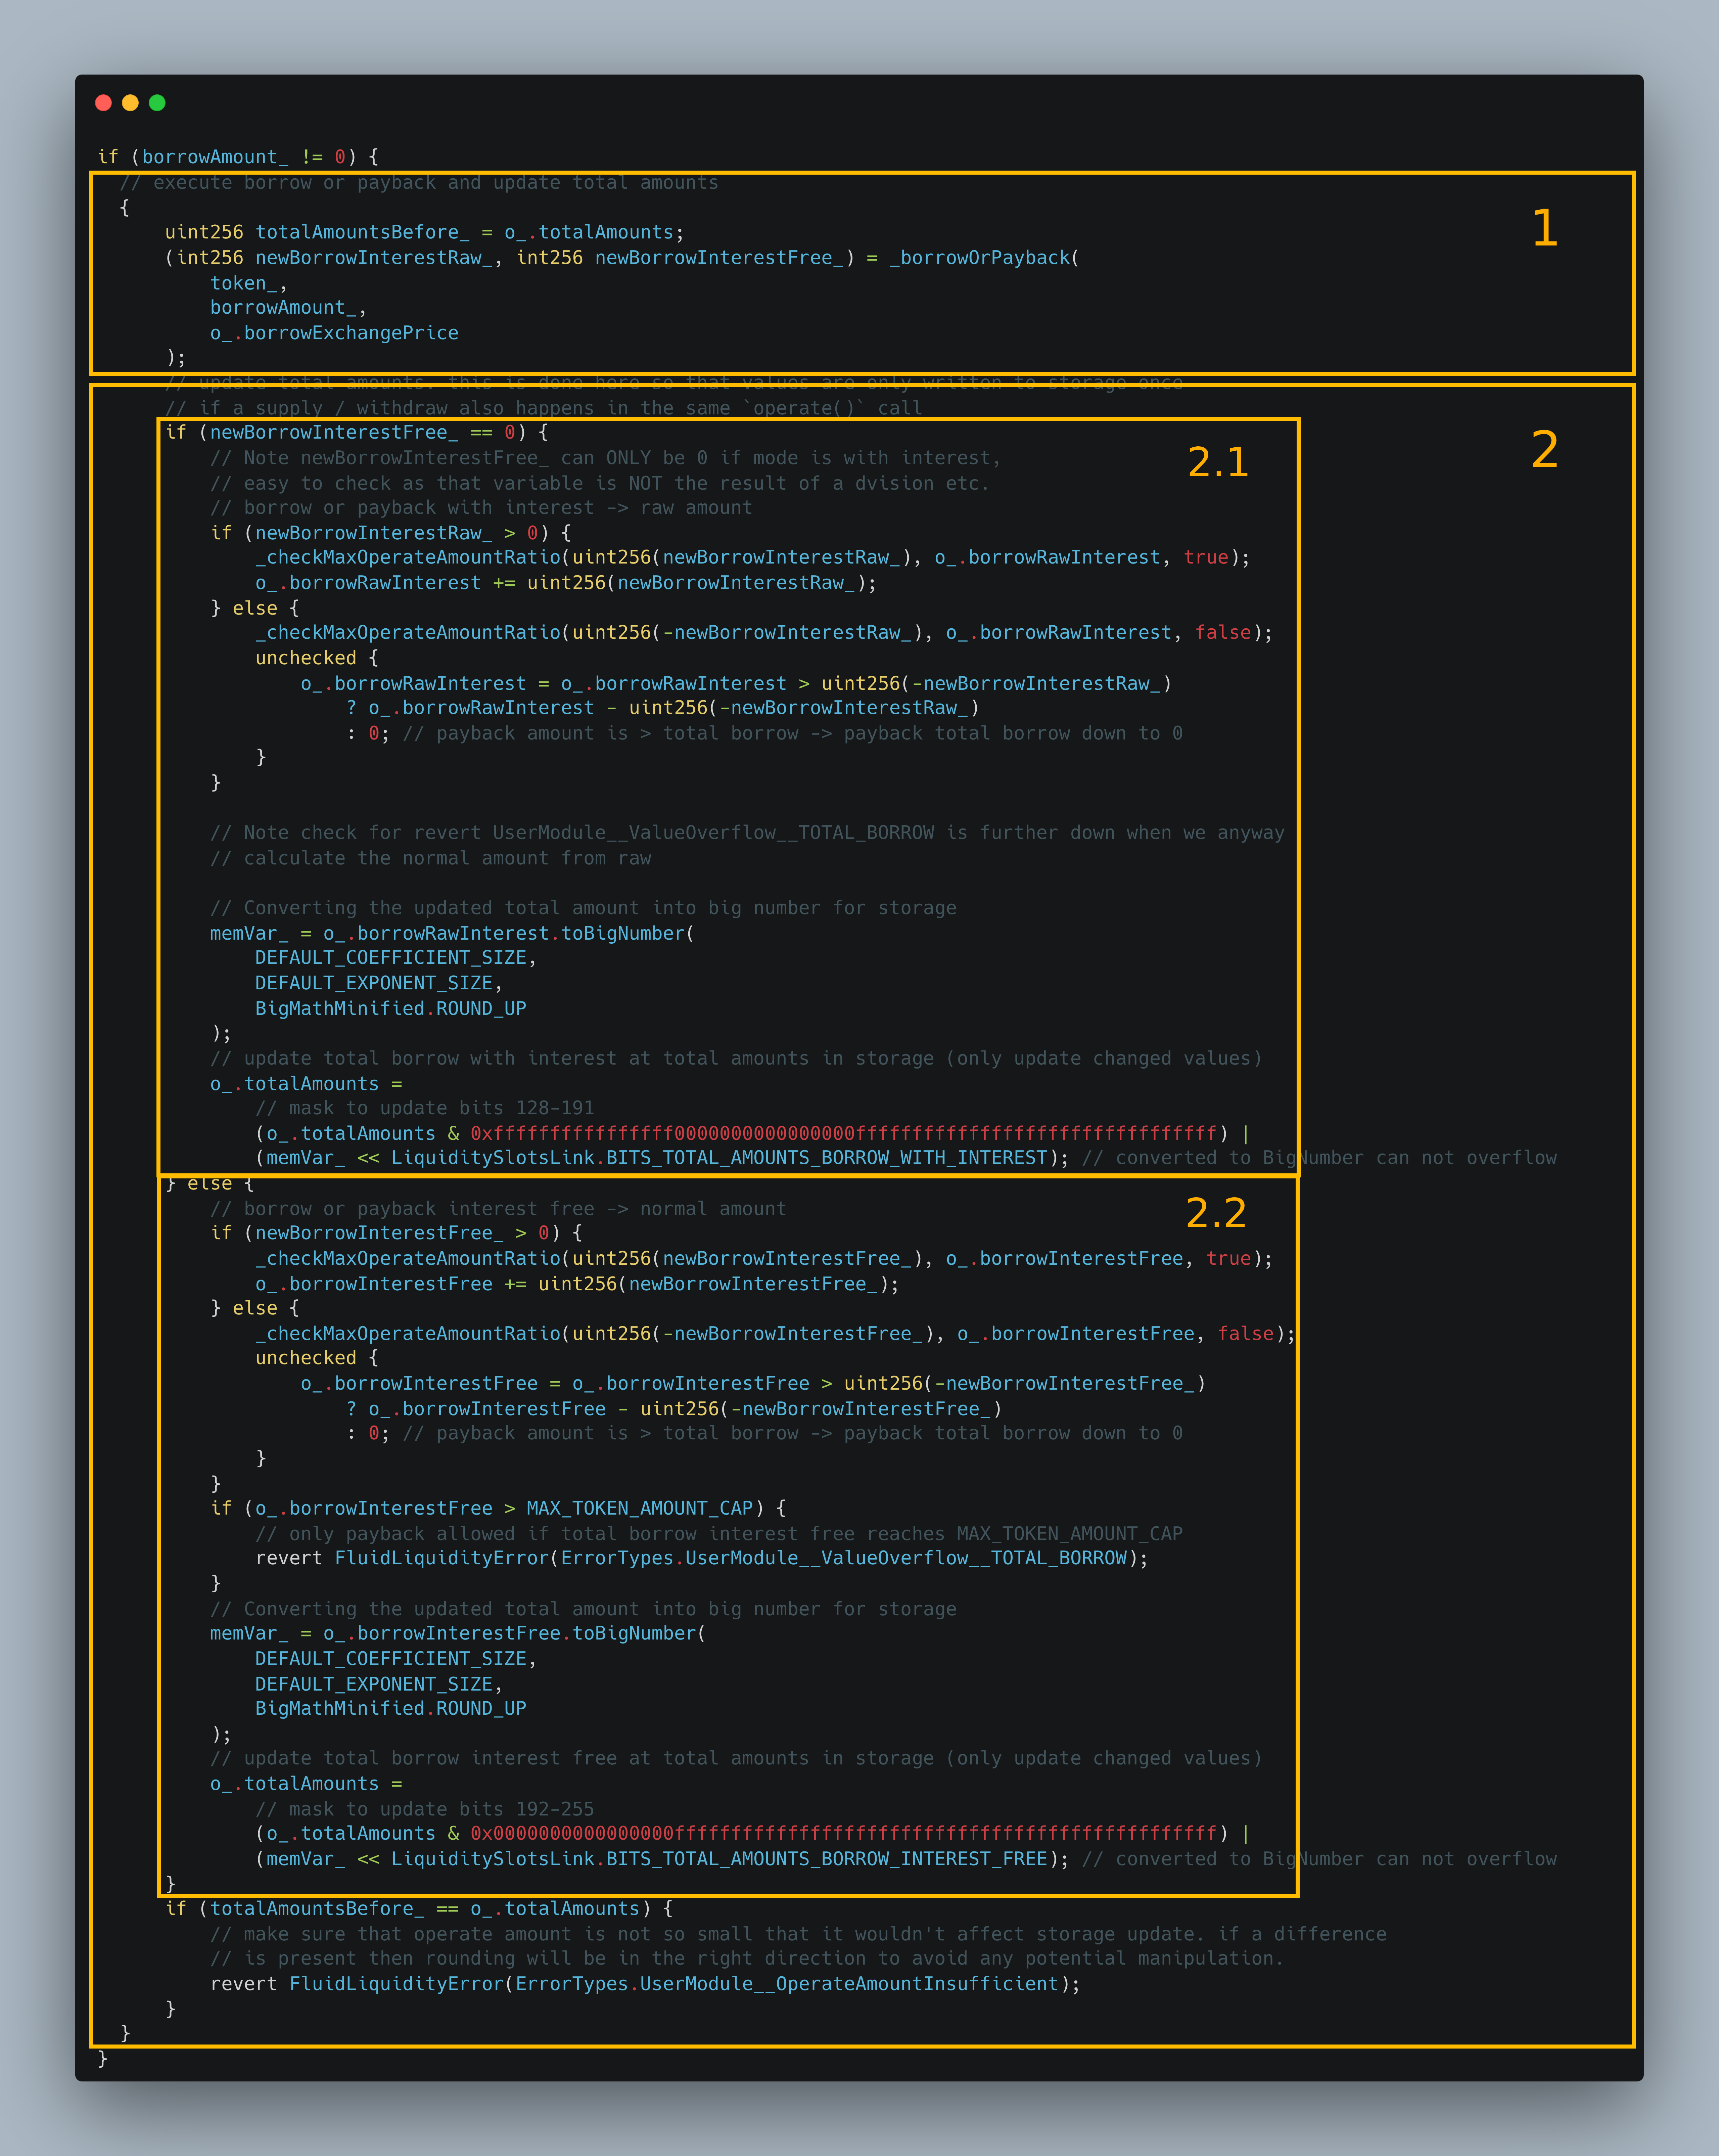Click "o_.borrowInterestFree += uint256(newBorrowInterestFree_);"
The height and width of the screenshot is (2156, 1719).
(x=577, y=1284)
